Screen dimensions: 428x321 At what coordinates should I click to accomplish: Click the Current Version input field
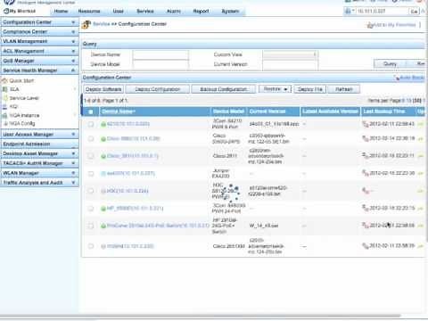click(290, 64)
